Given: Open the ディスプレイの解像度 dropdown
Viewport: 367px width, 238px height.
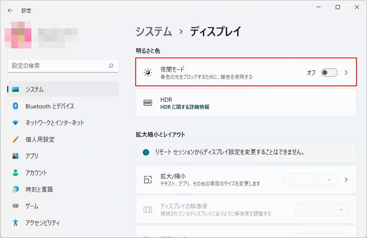Looking at the screenshot, I should click(322, 210).
